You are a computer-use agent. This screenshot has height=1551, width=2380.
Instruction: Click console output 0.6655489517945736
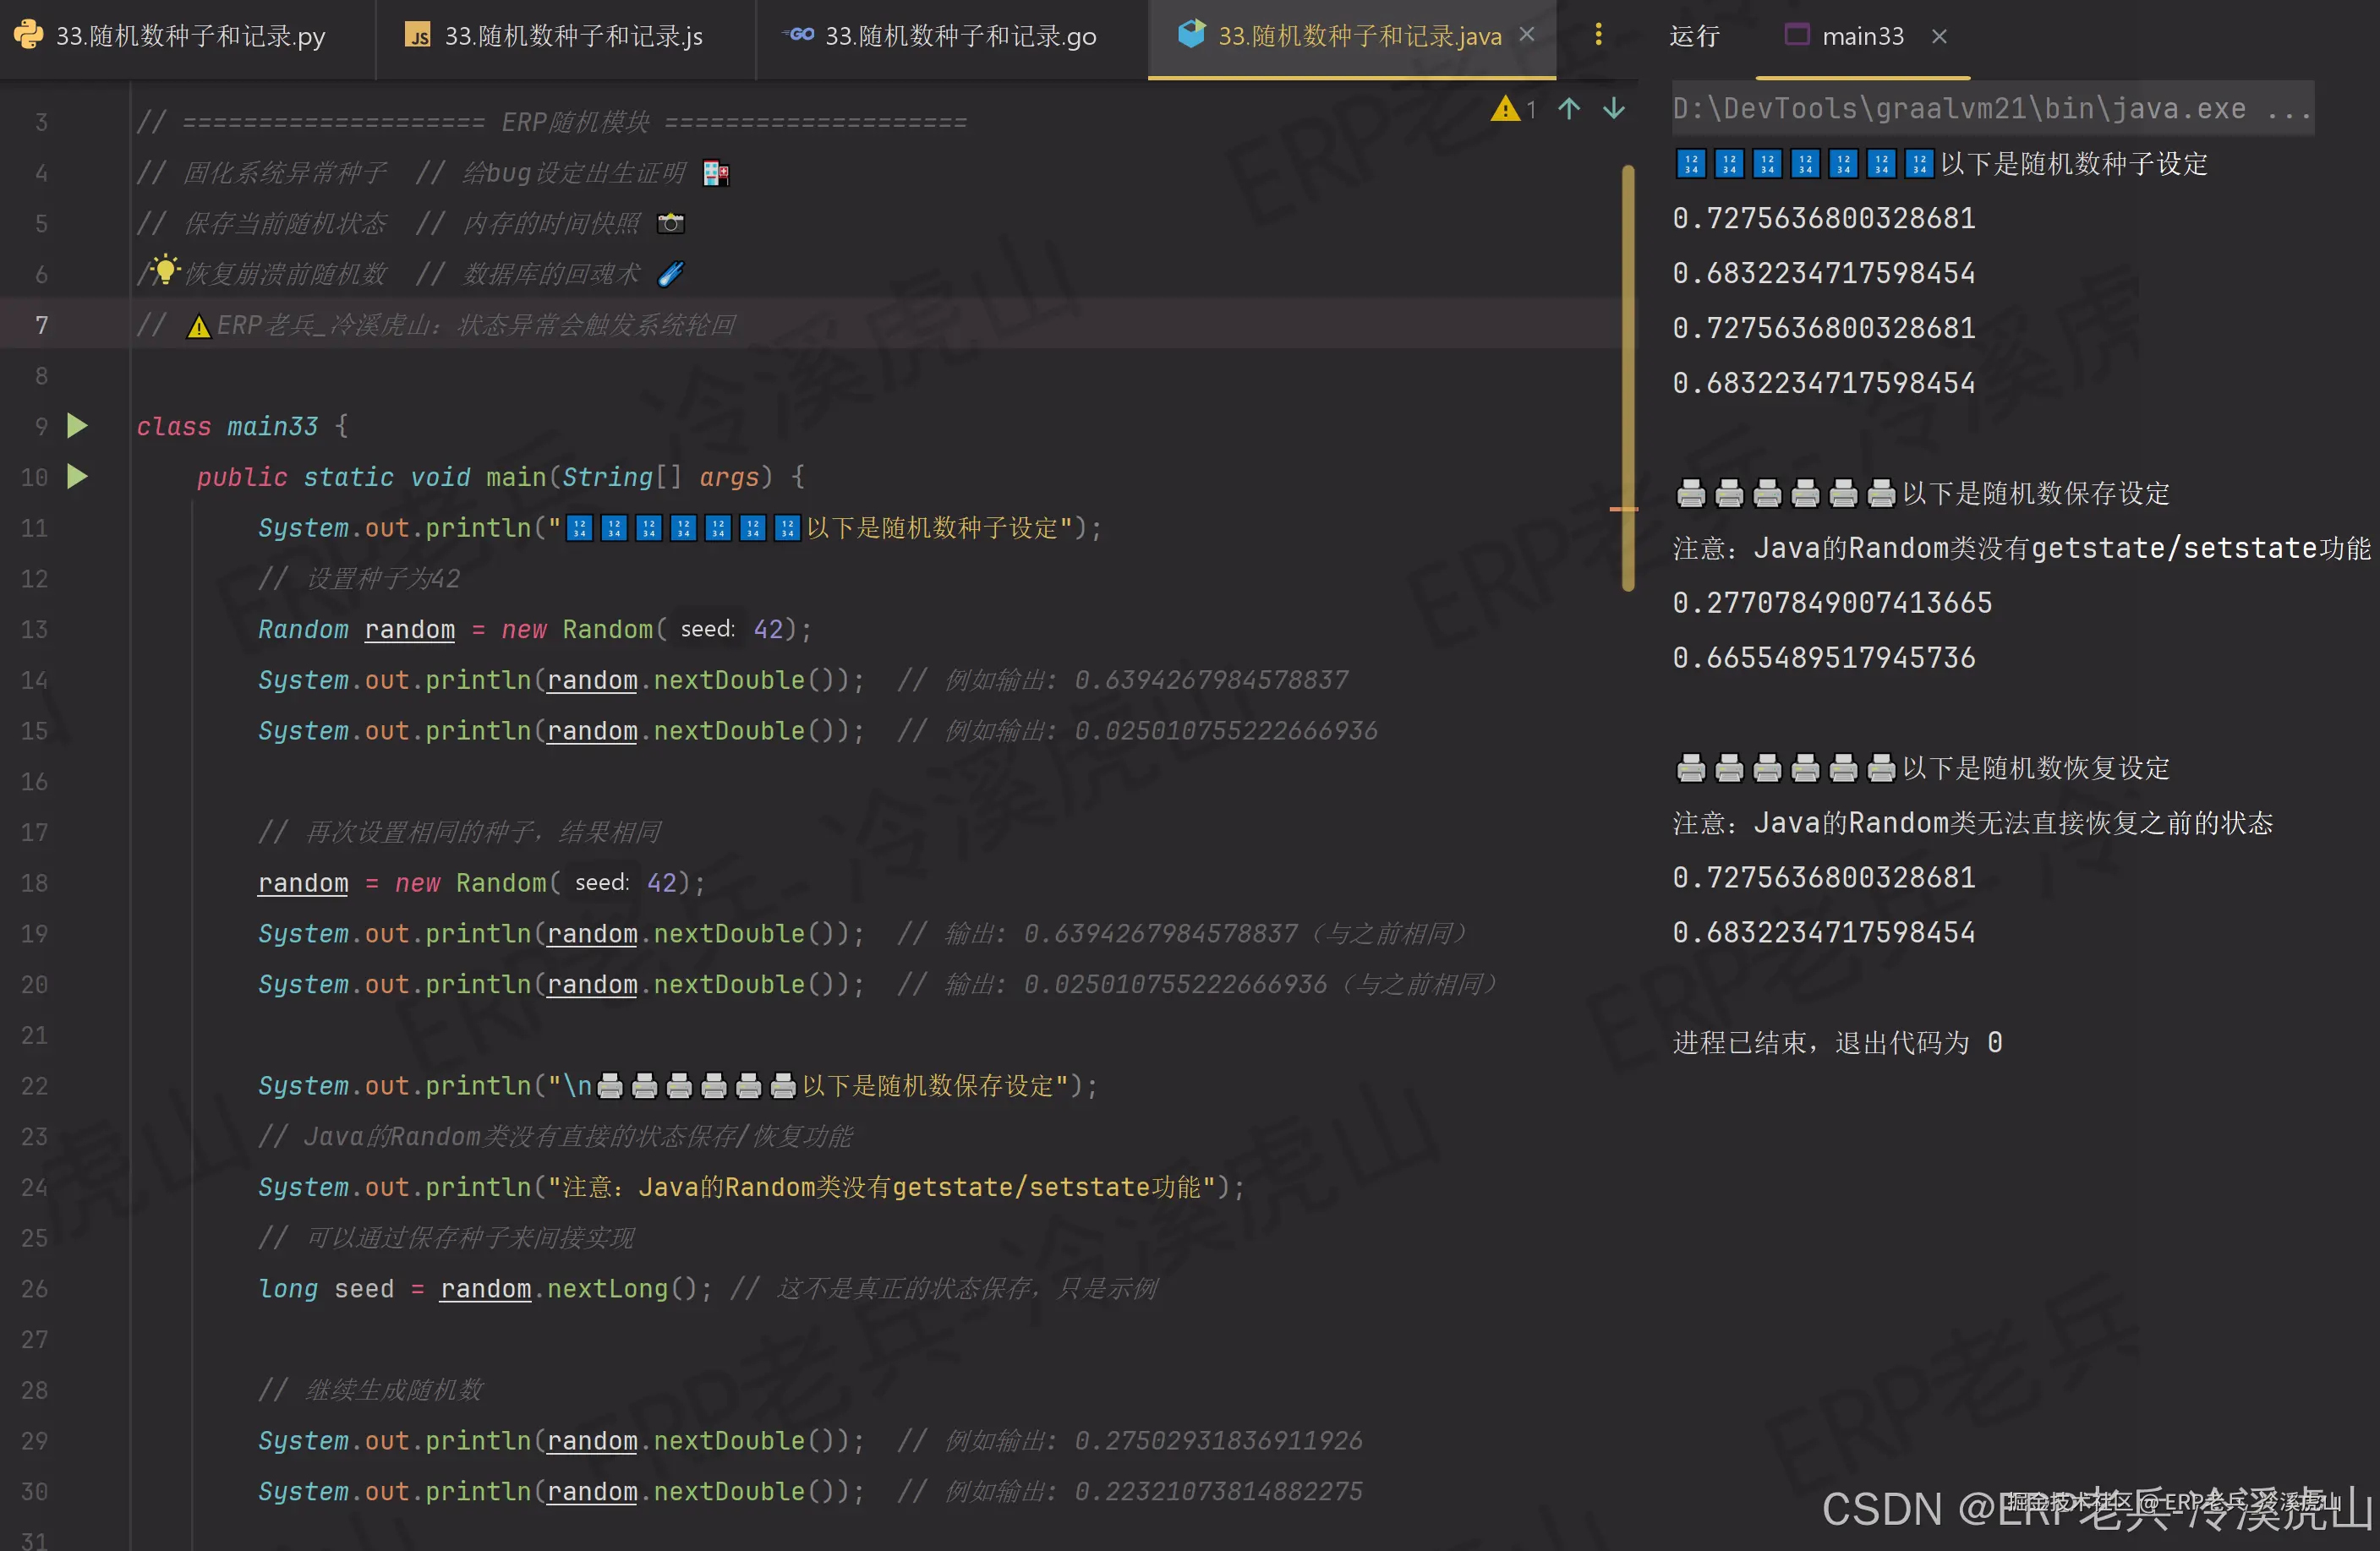click(1824, 658)
